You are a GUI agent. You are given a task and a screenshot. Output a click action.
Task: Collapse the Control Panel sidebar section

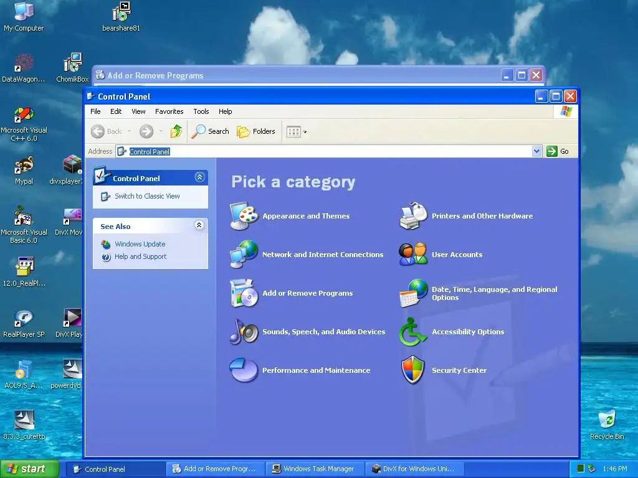199,177
